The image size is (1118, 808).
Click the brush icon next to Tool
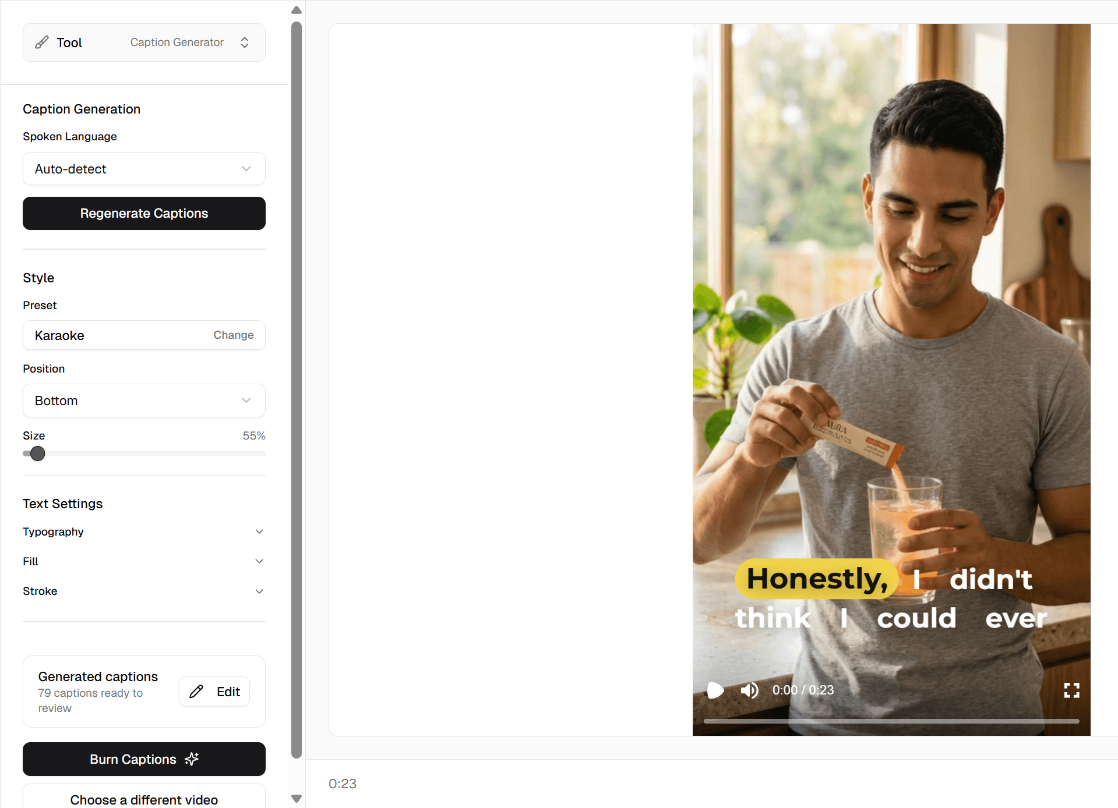[42, 42]
